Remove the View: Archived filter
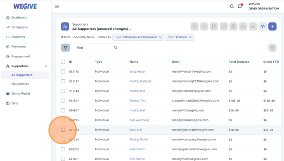Viewport: 284px width, 161px height. click(190, 37)
